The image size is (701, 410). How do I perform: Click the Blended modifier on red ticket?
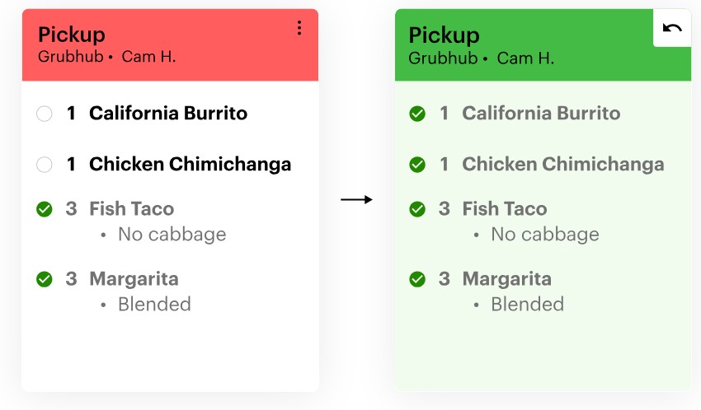[154, 305]
